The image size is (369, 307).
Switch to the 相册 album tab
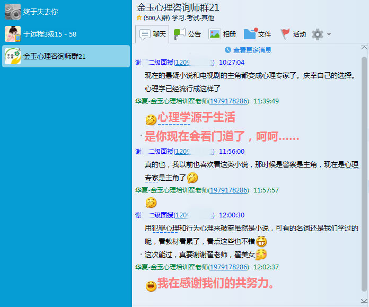click(x=223, y=34)
